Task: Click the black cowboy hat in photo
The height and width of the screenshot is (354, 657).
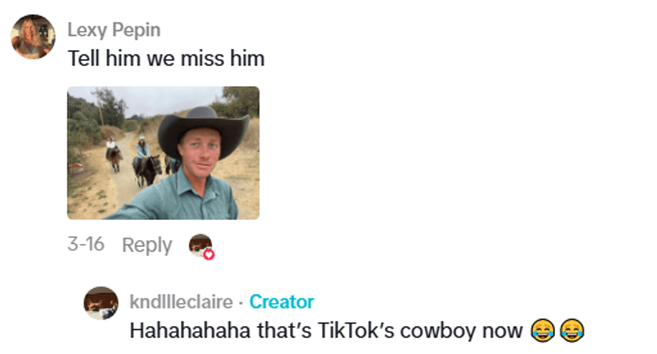Action: (203, 129)
